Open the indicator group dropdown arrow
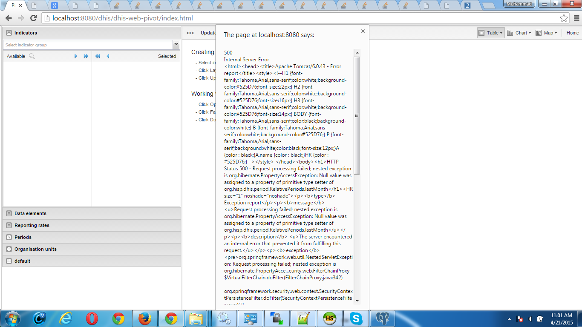 (x=176, y=45)
